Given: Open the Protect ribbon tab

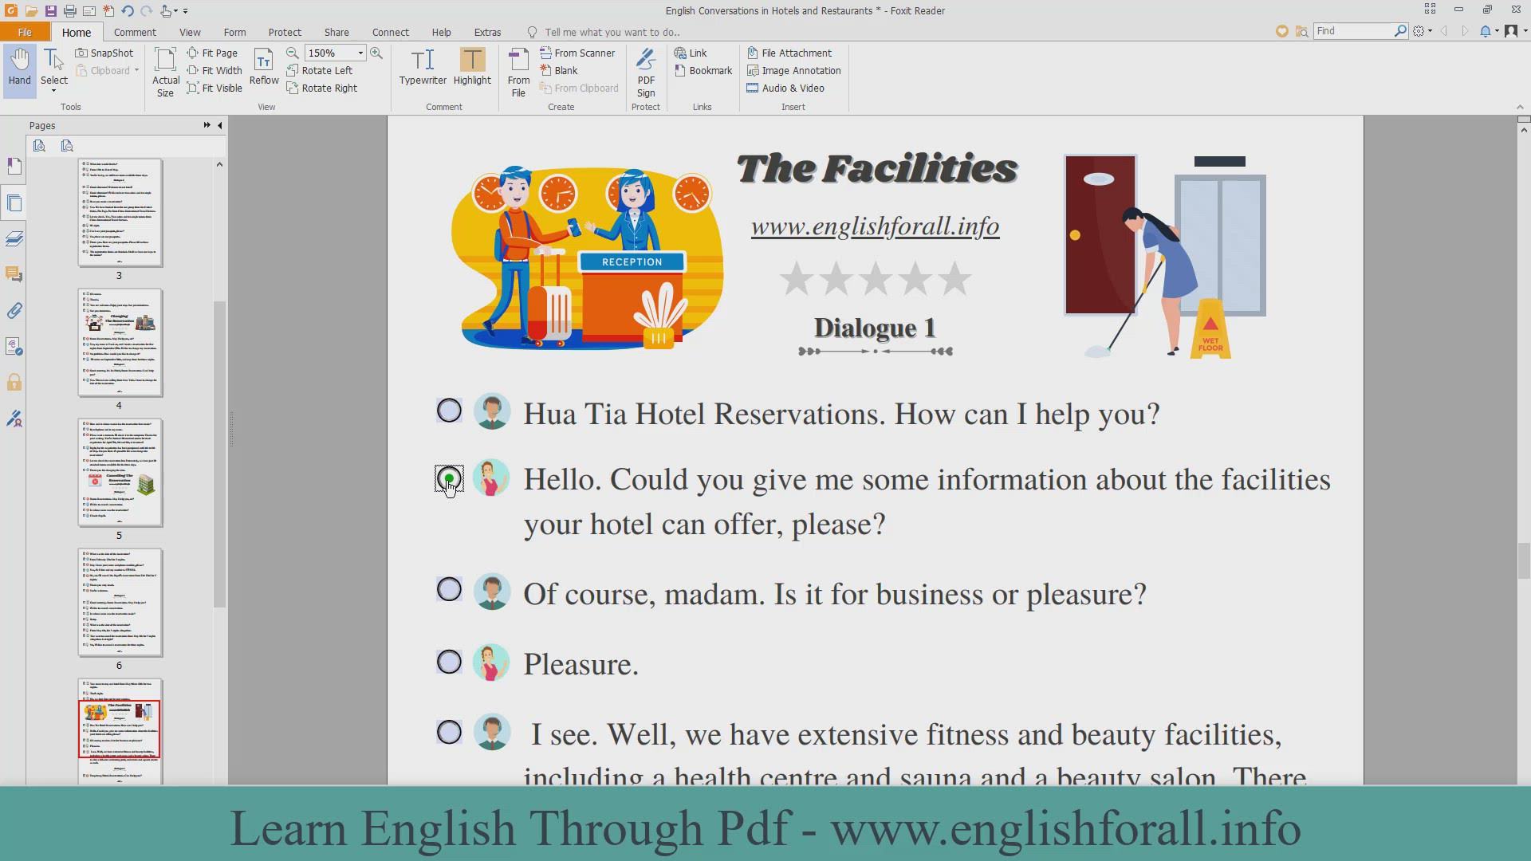Looking at the screenshot, I should pos(285,32).
